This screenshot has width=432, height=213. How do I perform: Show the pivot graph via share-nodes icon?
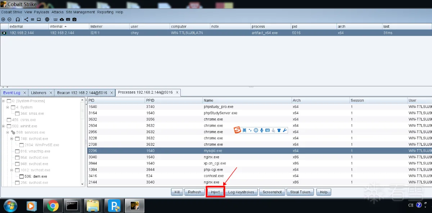pyautogui.click(x=26, y=19)
